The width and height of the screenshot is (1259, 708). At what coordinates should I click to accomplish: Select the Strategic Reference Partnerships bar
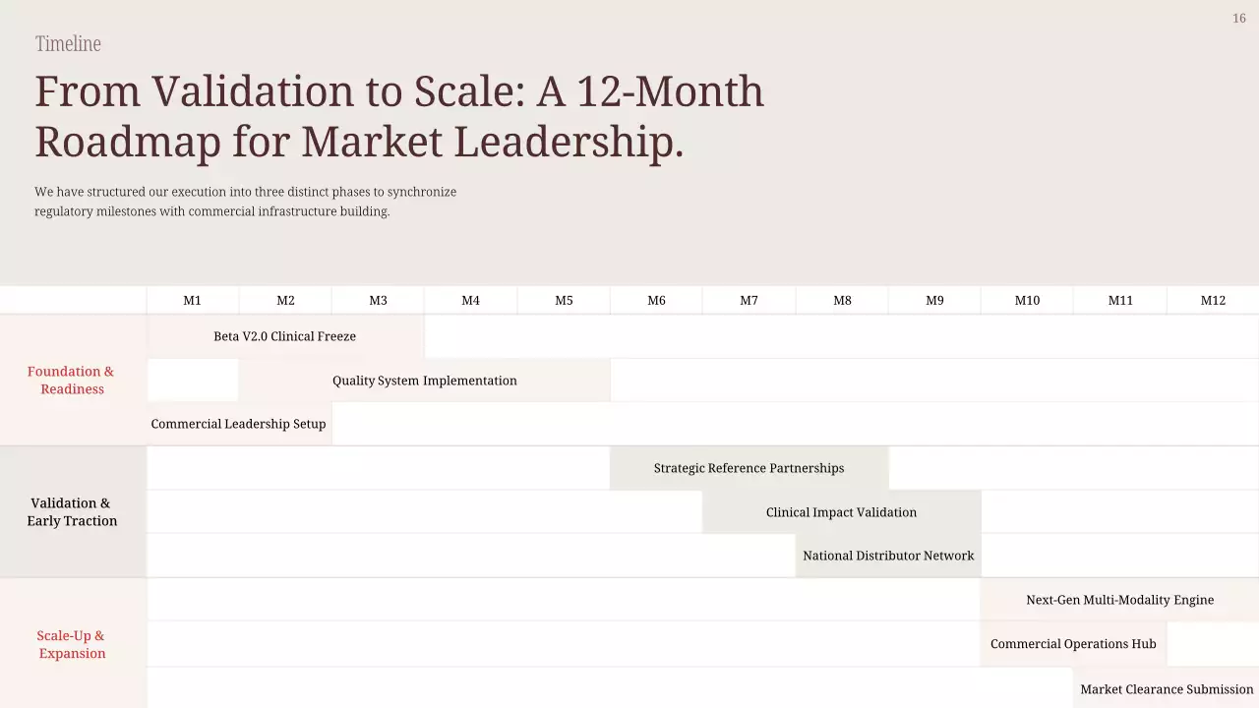(749, 468)
